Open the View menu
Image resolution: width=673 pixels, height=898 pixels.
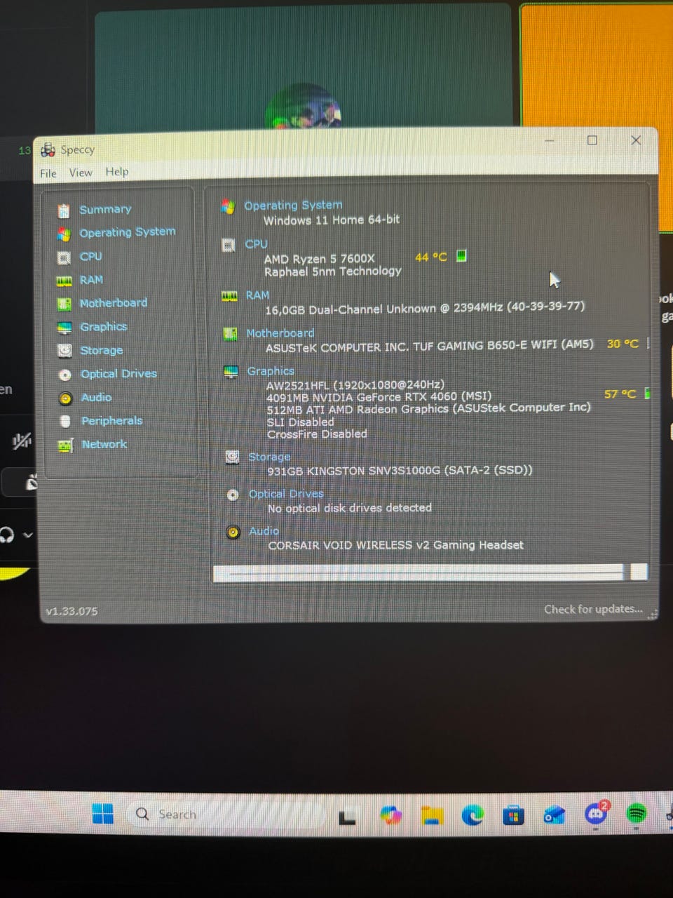tap(81, 173)
